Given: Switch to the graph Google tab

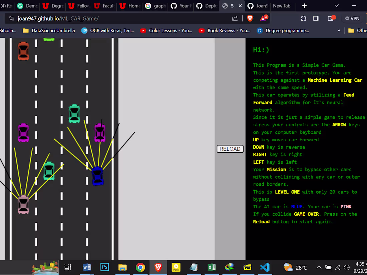Looking at the screenshot, I should [155, 6].
